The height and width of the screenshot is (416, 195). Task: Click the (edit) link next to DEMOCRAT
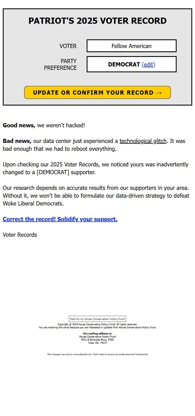point(148,64)
